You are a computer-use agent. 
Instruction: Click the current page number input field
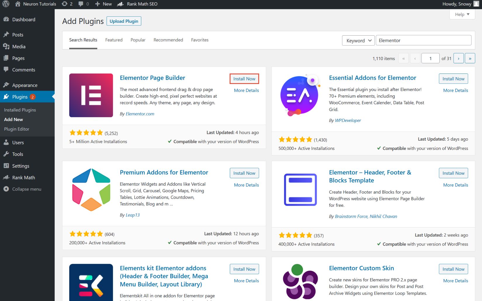430,58
